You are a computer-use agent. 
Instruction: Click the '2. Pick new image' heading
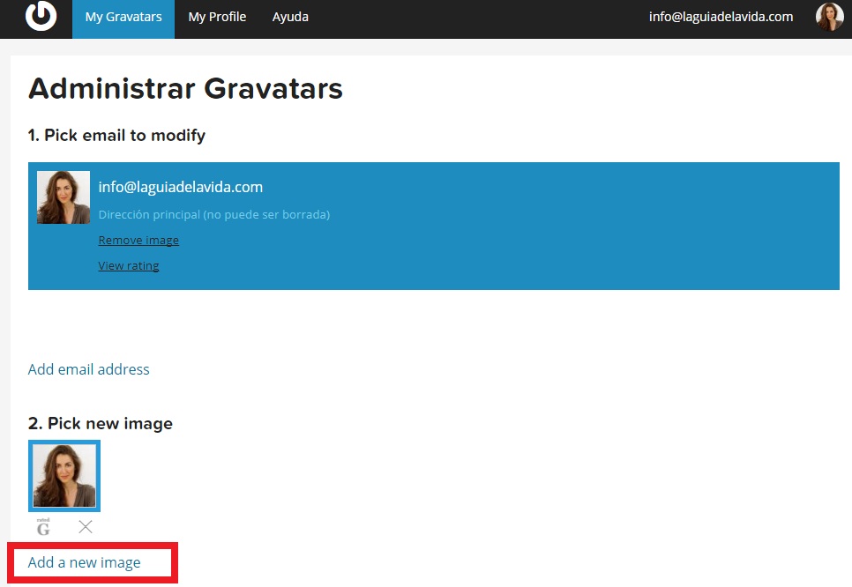pos(101,423)
